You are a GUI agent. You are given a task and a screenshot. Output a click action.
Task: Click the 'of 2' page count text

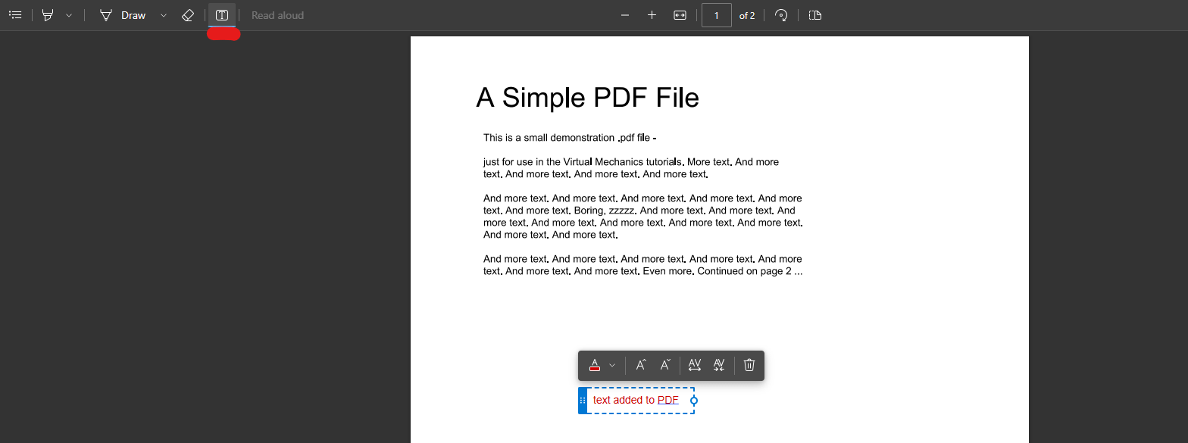[747, 15]
